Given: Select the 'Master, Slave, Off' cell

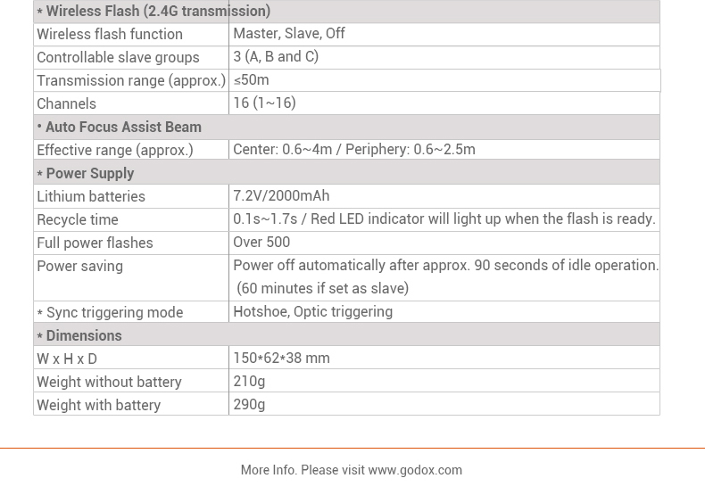Looking at the screenshot, I should 289,34.
